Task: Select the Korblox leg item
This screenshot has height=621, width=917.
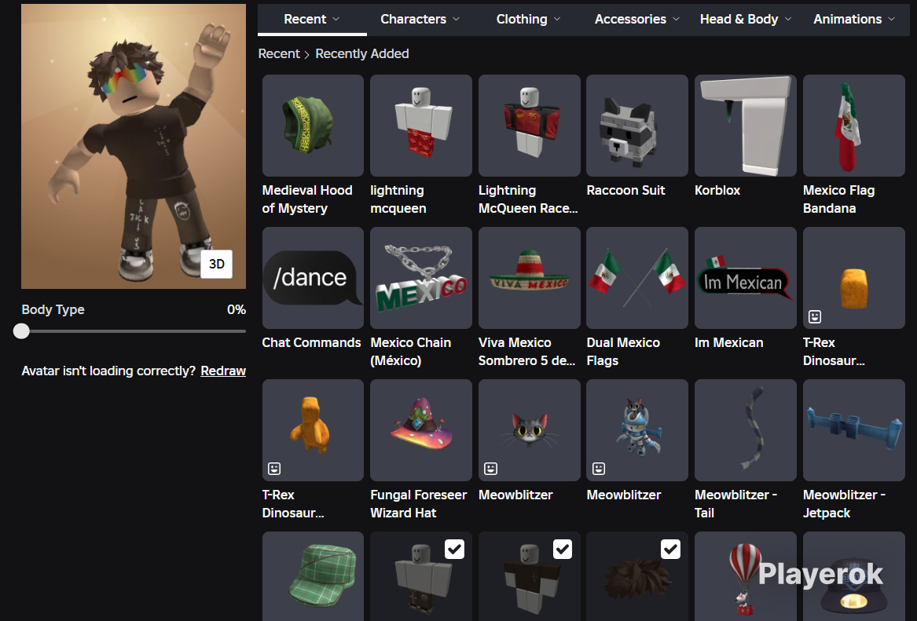Action: [745, 126]
